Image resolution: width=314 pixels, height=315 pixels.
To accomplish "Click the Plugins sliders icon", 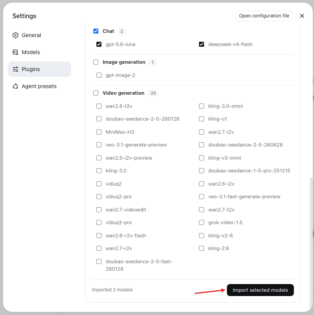I will [x=15, y=69].
